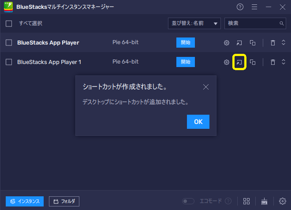This screenshot has width=291, height=210.
Task: Reorder BlueStacks App Player 1 with up-down arrows
Action: (284, 62)
